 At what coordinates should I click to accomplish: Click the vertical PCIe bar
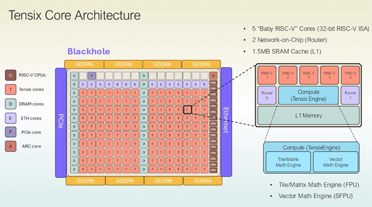click(x=60, y=122)
